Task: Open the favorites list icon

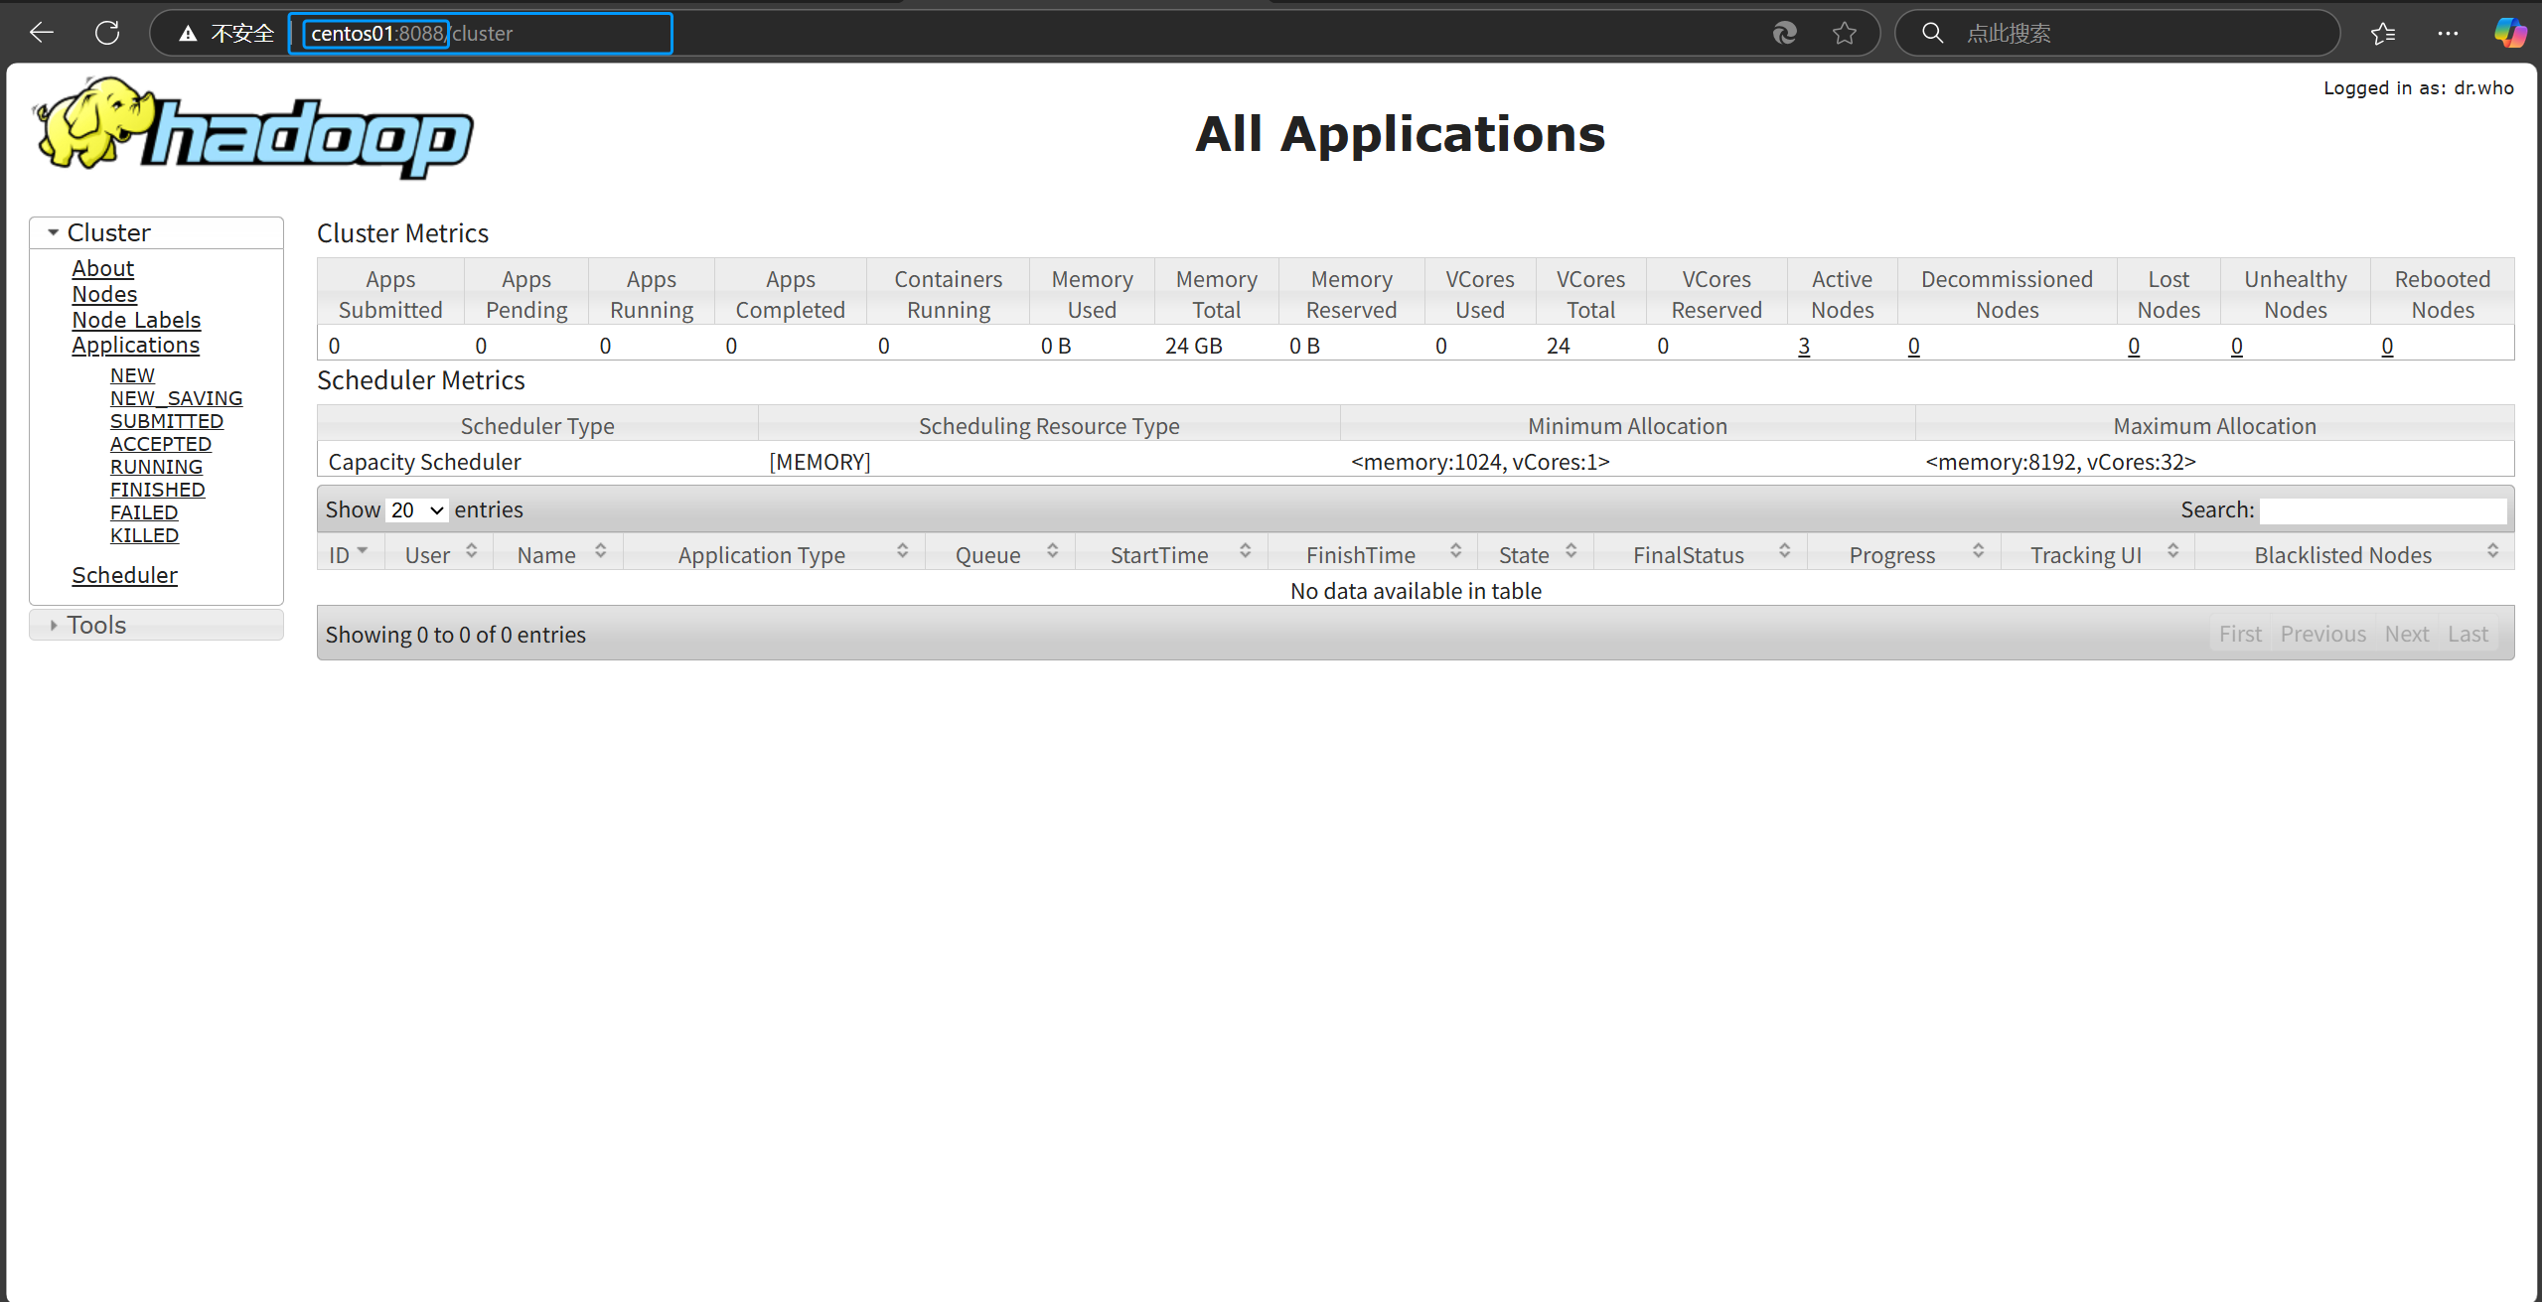Action: point(2383,33)
